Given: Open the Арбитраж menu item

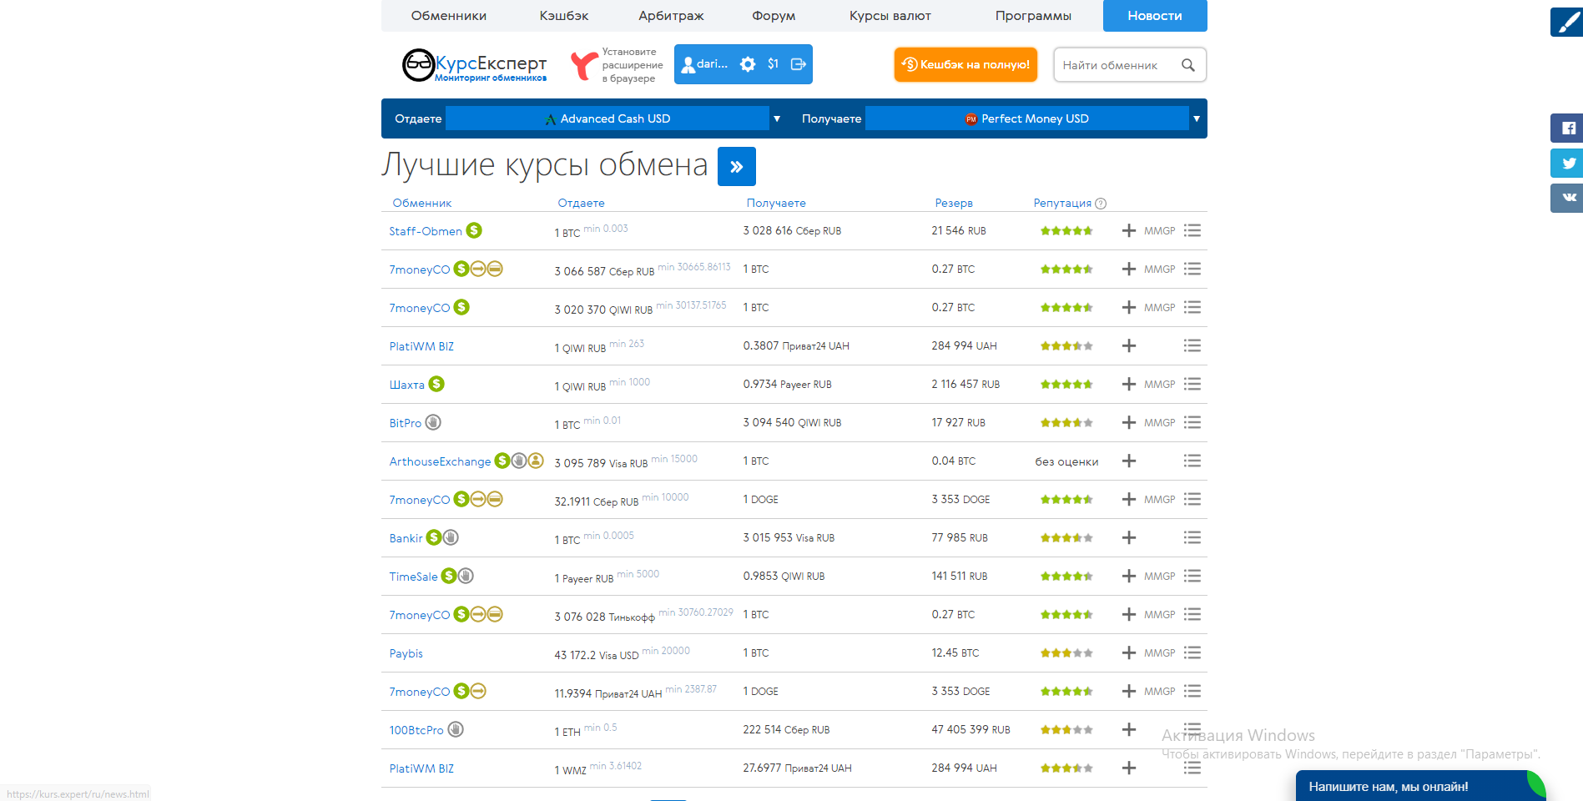Looking at the screenshot, I should point(671,16).
